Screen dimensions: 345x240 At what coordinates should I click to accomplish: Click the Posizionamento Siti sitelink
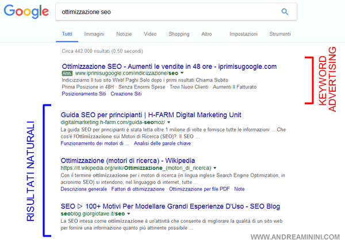point(83,94)
